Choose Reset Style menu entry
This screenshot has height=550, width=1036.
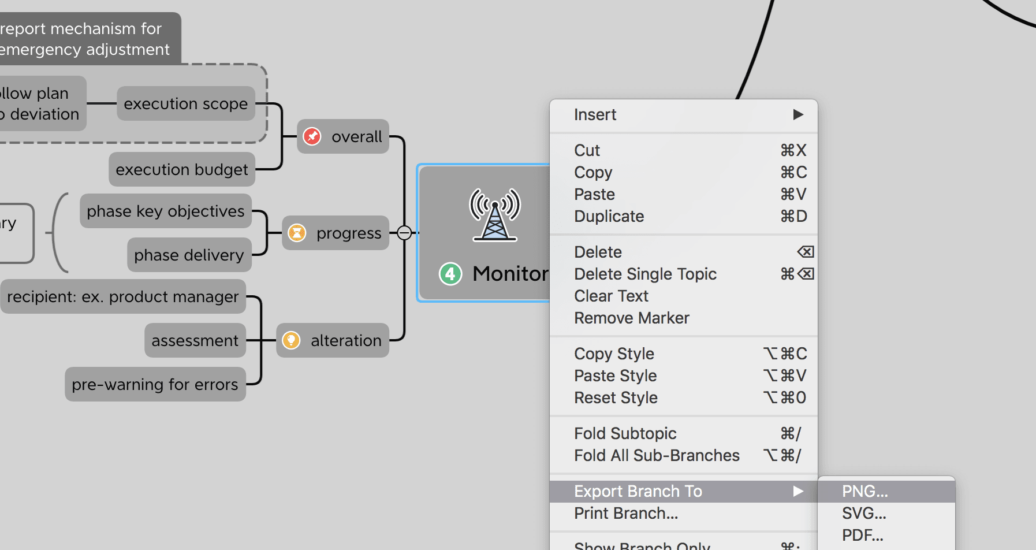[x=684, y=397]
